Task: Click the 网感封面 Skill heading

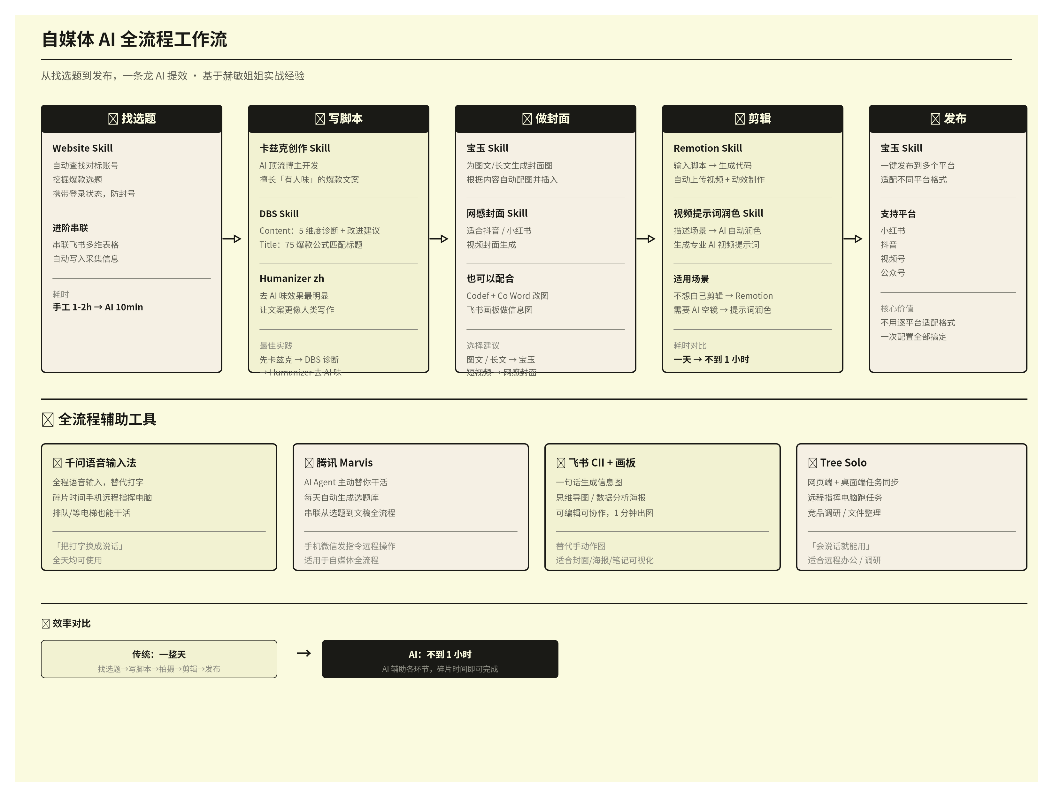Action: (497, 214)
